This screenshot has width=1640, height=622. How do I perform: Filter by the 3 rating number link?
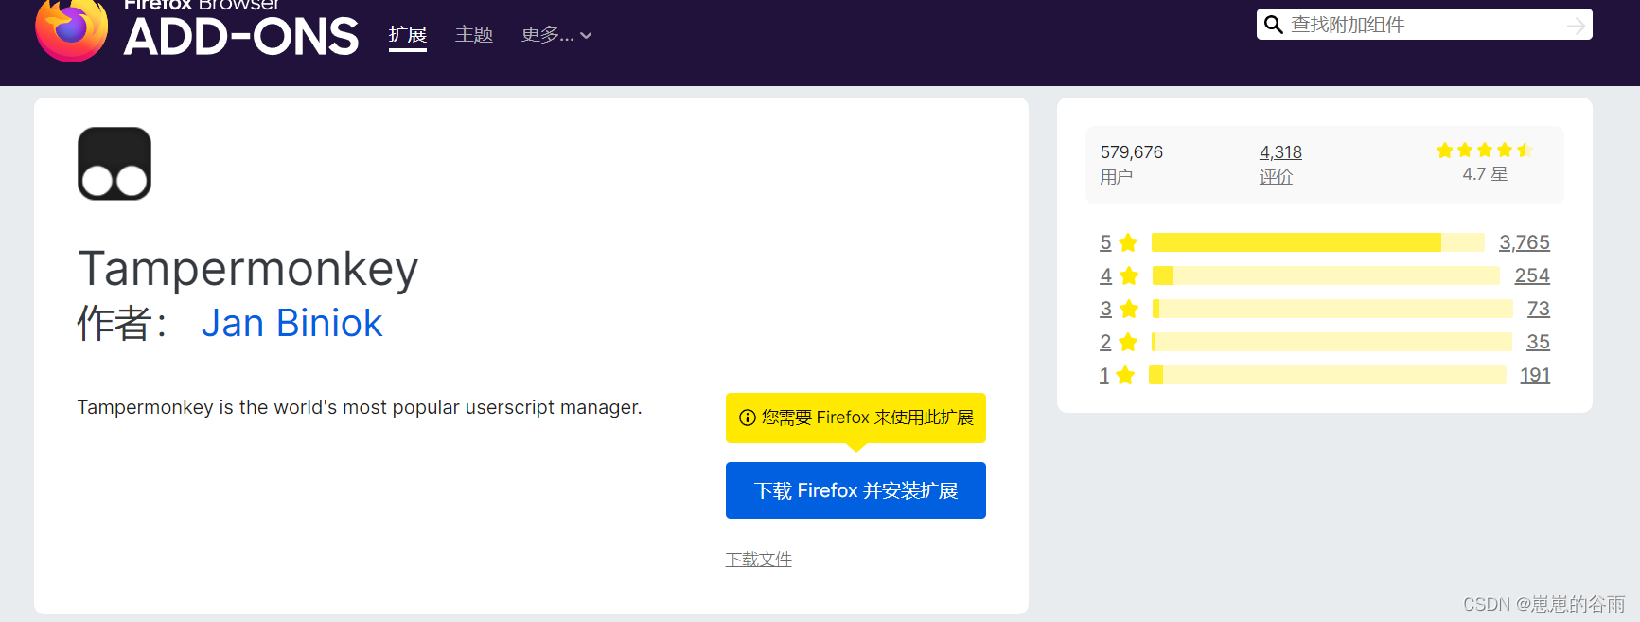point(1105,309)
